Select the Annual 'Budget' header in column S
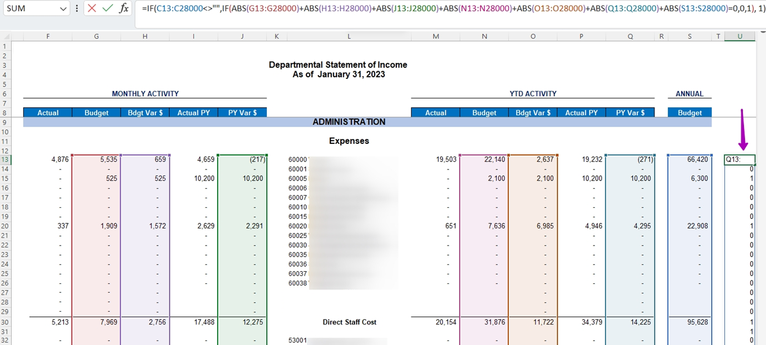 (x=689, y=113)
